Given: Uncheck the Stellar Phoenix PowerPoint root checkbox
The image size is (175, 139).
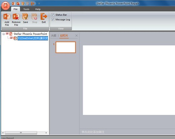Looking at the screenshot, I should [x=7, y=34].
